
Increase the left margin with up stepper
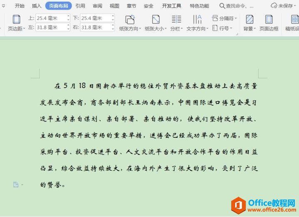pos(68,25)
